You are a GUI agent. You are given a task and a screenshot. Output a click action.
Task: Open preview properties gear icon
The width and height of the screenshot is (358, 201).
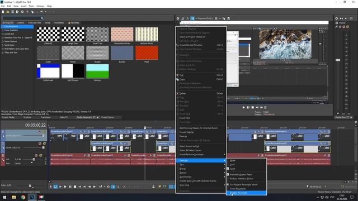point(178,18)
